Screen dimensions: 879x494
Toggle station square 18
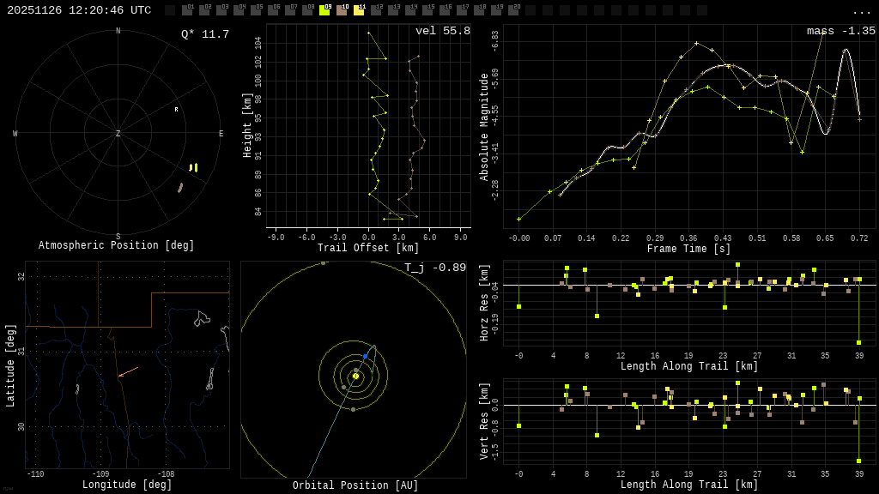point(479,10)
